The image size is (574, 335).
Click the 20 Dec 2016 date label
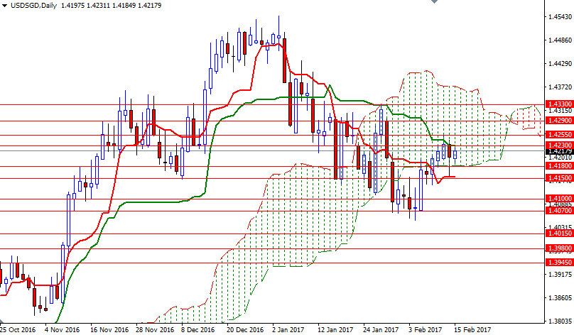(x=245, y=330)
